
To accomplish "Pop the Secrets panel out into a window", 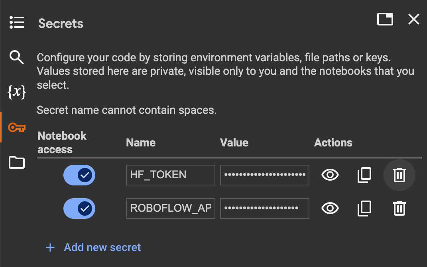I will [385, 19].
